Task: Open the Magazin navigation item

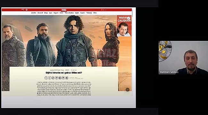Action: [x=56, y=13]
